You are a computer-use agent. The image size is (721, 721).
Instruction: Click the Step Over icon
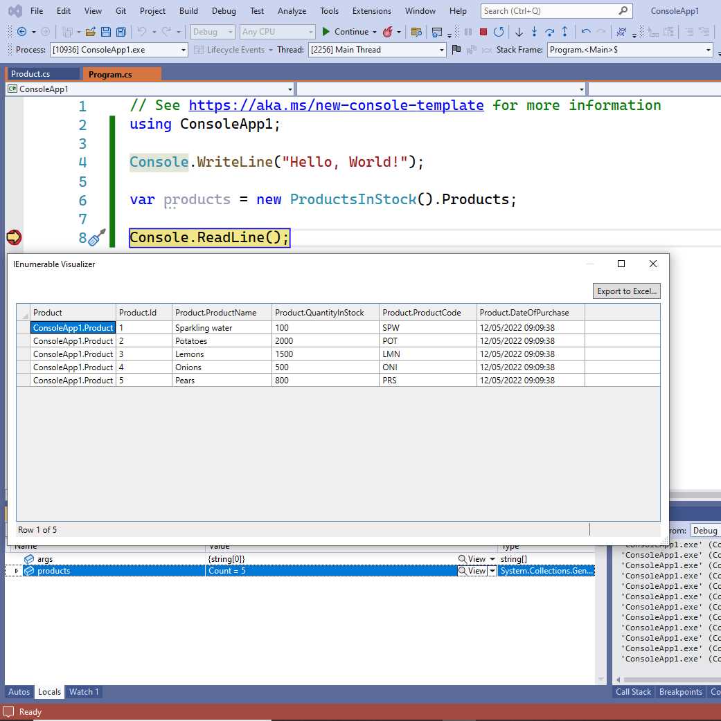(549, 32)
